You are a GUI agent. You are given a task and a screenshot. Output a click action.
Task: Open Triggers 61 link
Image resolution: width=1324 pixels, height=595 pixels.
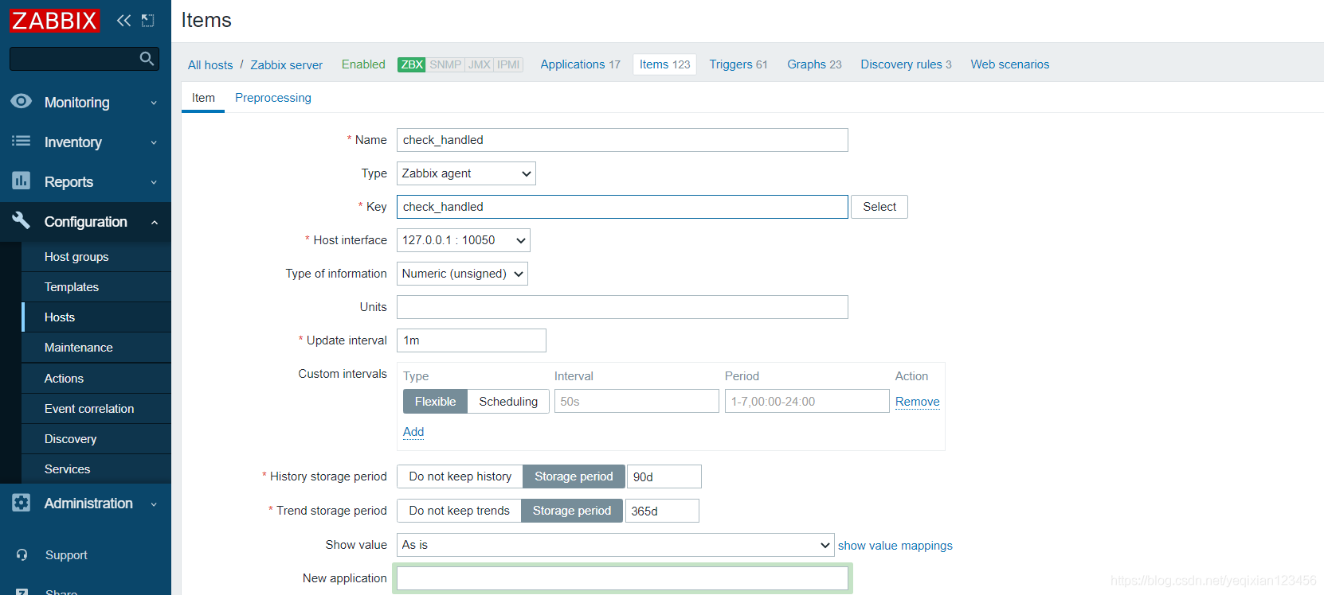coord(738,64)
